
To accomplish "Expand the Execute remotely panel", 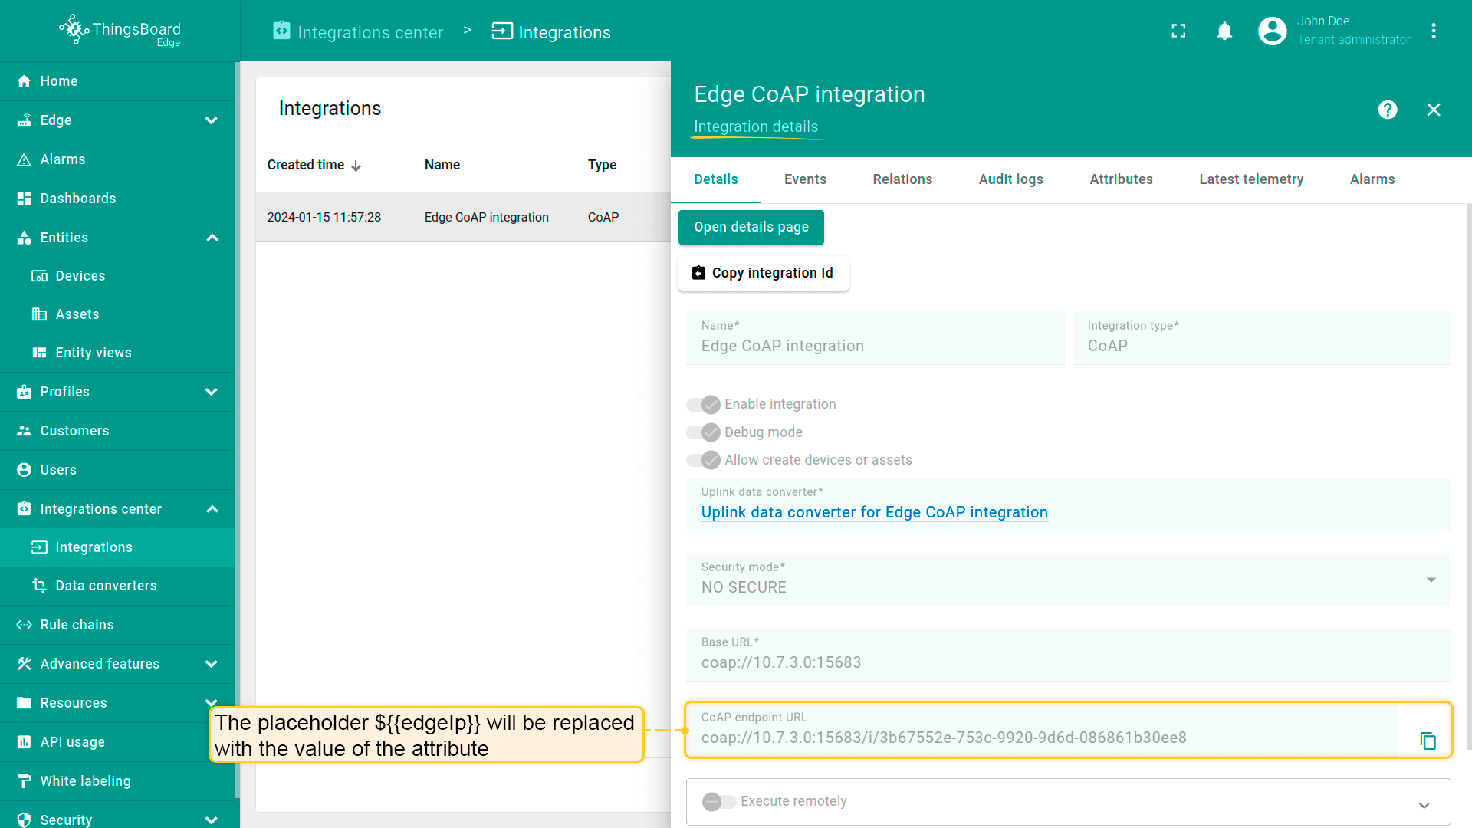I will [1424, 805].
